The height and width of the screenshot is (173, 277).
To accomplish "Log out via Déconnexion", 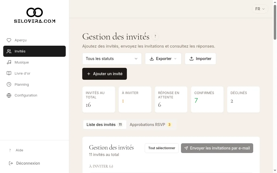I will coord(24,163).
